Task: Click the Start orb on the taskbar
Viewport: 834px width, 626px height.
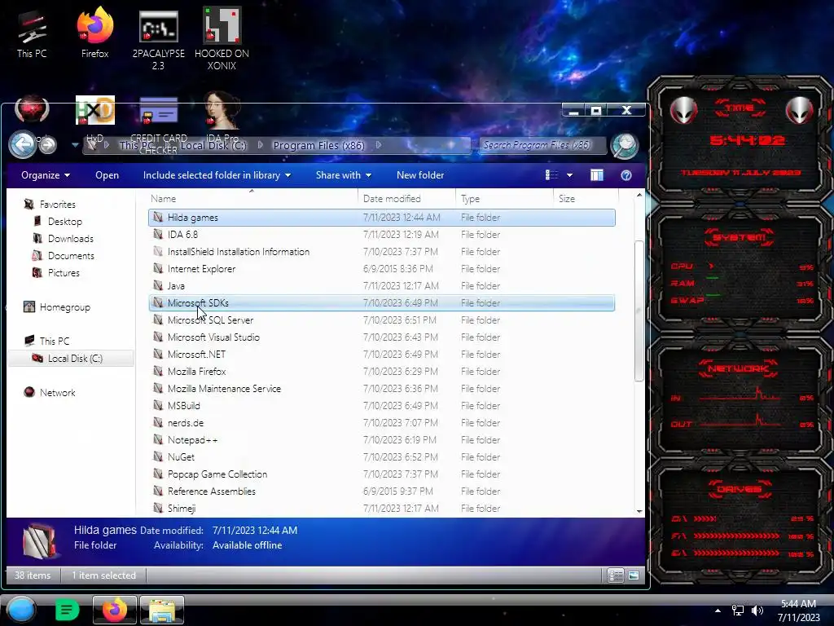Action: 20,610
